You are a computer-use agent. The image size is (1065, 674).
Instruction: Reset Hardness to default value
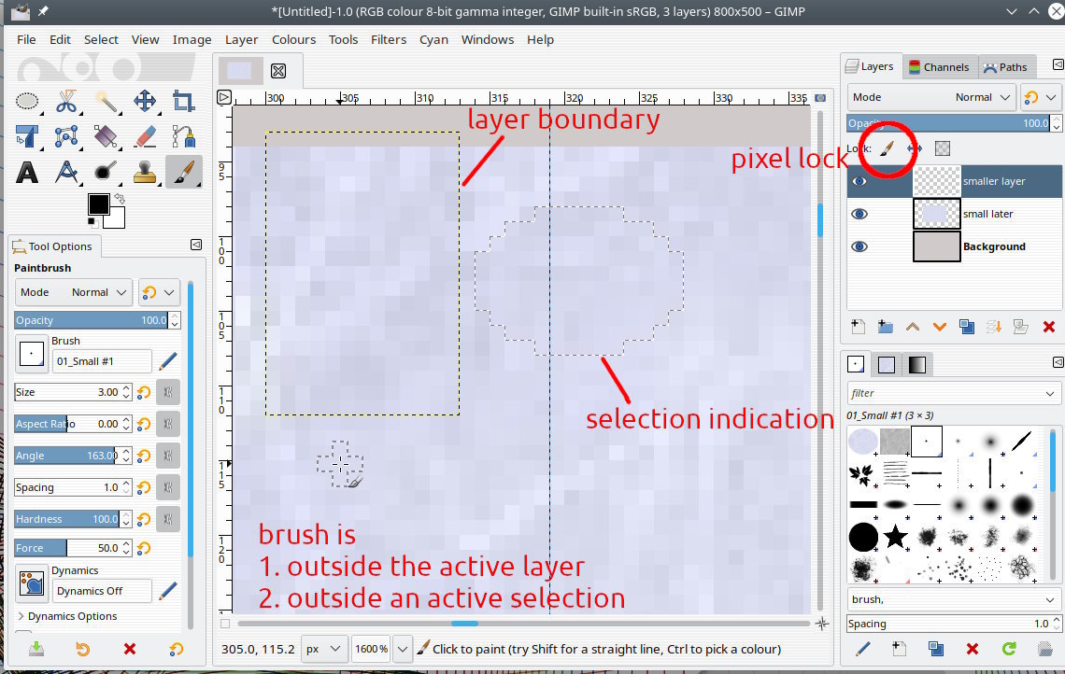pyautogui.click(x=144, y=519)
